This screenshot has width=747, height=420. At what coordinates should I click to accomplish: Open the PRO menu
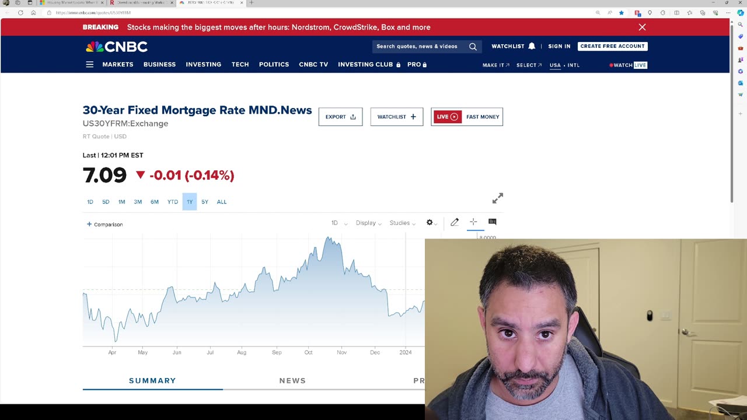click(417, 65)
